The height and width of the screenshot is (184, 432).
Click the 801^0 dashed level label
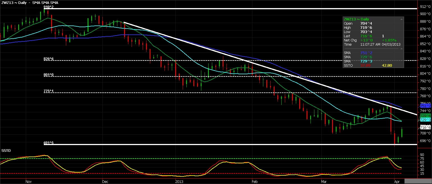coord(49,75)
